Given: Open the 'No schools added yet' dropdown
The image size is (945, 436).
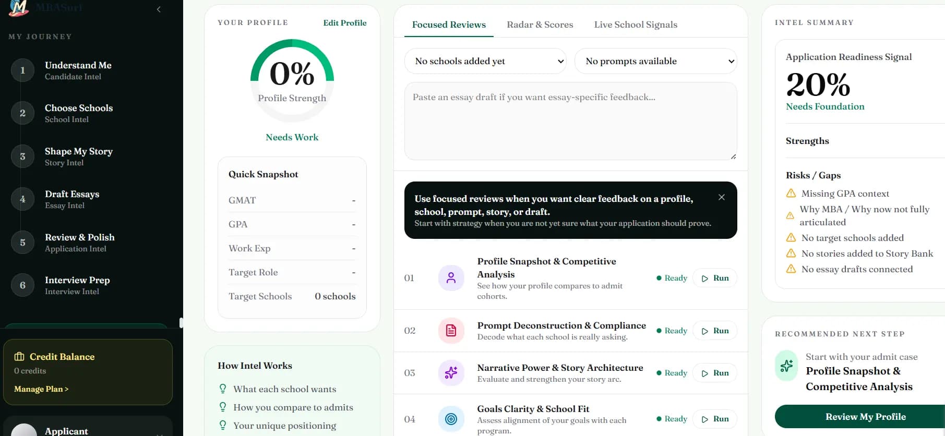Looking at the screenshot, I should 485,61.
